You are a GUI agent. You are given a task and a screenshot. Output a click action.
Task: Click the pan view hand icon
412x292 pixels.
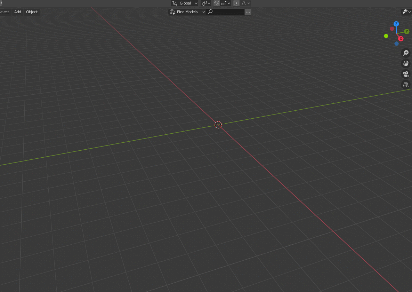406,63
